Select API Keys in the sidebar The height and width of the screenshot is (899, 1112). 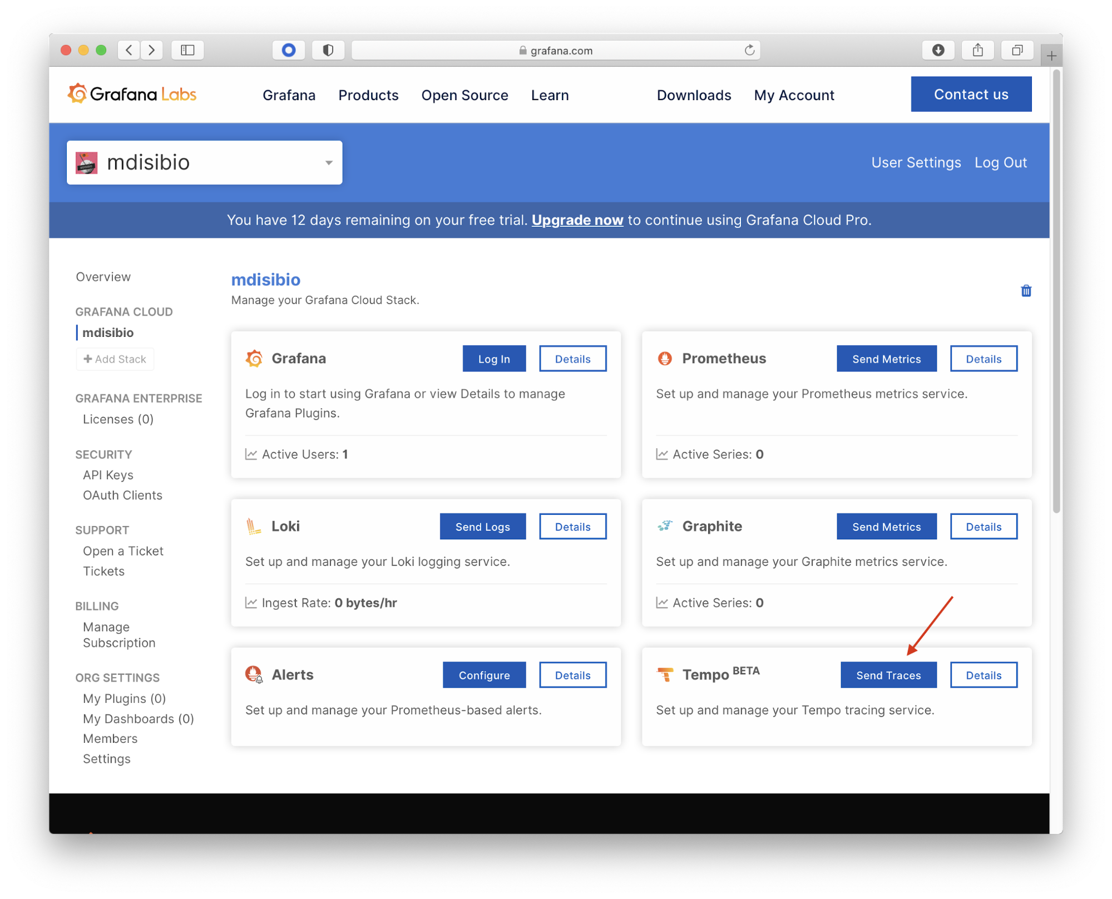coord(108,475)
